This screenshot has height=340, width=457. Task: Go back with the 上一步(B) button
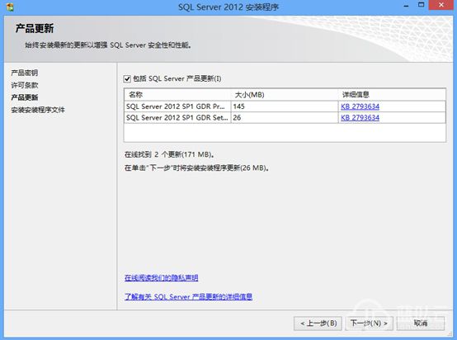(318, 323)
